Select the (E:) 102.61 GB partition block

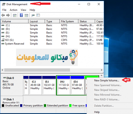coord(49,85)
